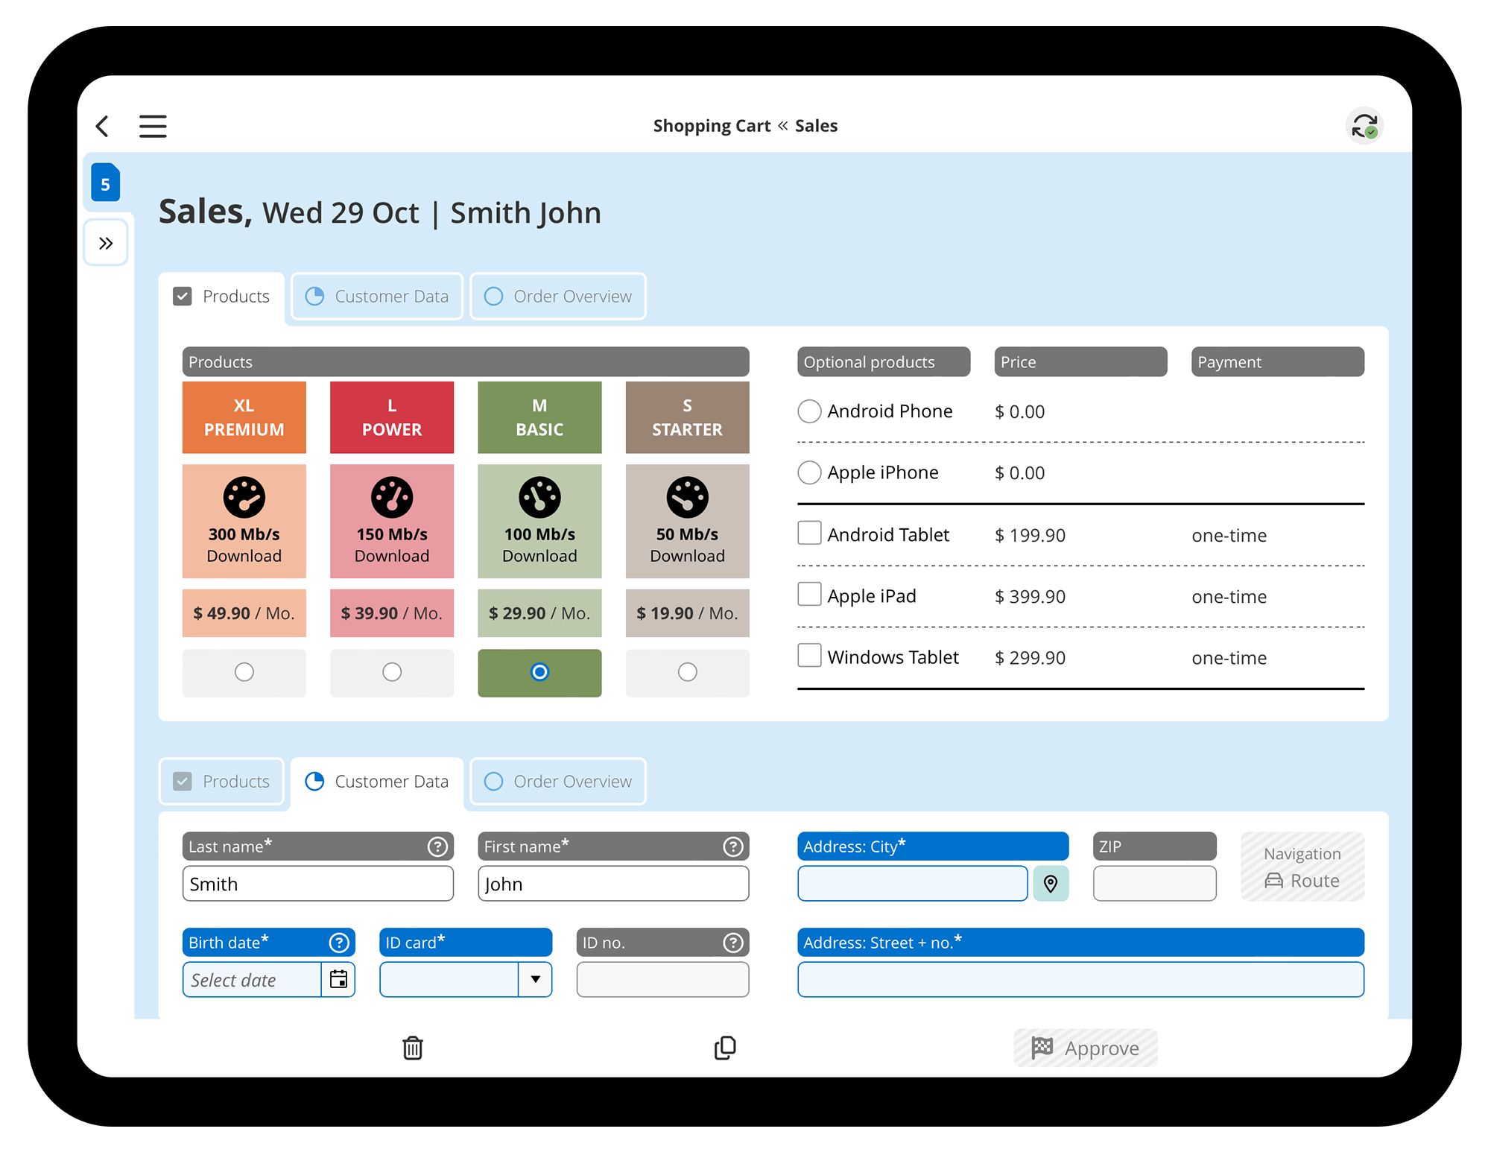Expand the sidebar with the double chevron
This screenshot has width=1488, height=1152.
click(x=105, y=242)
